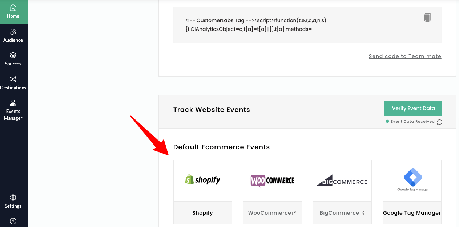Open the Audience section from the sidebar
The width and height of the screenshot is (459, 227).
13,35
